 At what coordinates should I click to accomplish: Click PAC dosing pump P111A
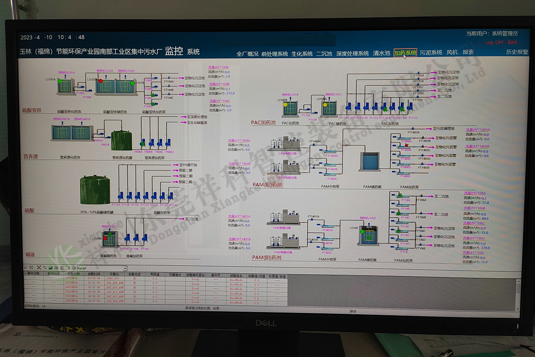click(385, 109)
